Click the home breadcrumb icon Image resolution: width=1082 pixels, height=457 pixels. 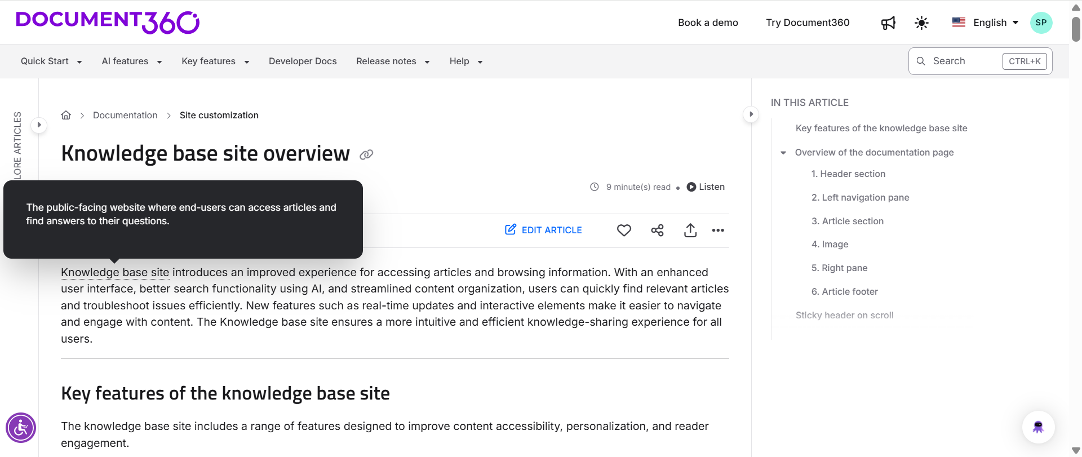66,115
